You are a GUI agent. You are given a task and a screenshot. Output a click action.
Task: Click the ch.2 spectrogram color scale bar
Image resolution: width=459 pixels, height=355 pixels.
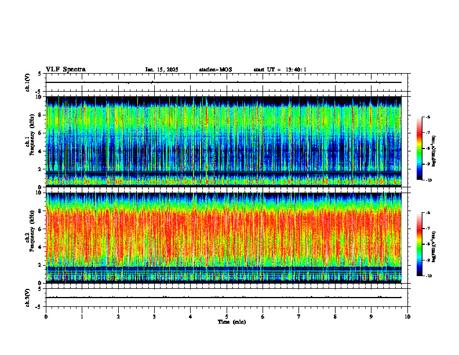420,244
